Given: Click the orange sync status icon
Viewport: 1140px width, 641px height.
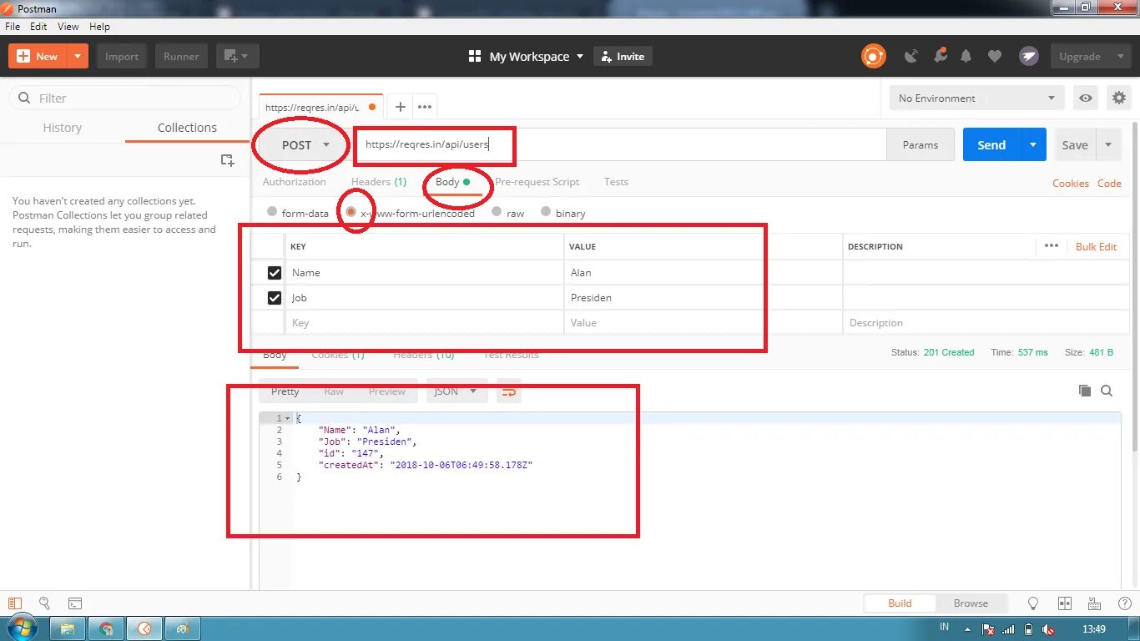Looking at the screenshot, I should (873, 57).
